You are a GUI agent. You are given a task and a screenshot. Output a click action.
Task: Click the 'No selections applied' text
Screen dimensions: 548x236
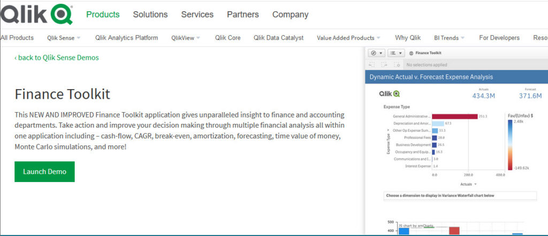427,65
